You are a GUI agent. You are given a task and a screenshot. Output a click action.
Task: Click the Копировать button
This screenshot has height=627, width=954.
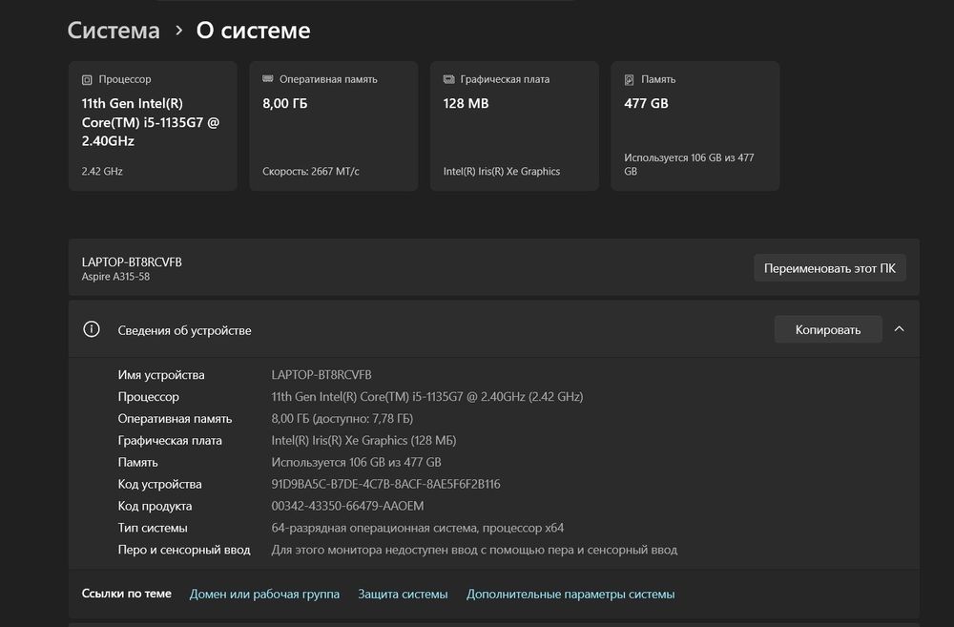pyautogui.click(x=828, y=329)
